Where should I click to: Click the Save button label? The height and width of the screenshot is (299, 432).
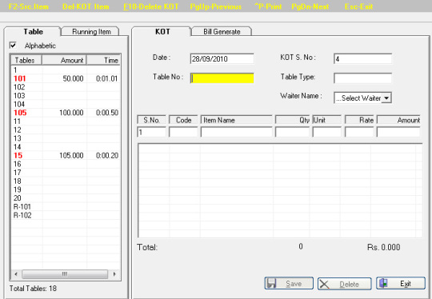tap(294, 284)
